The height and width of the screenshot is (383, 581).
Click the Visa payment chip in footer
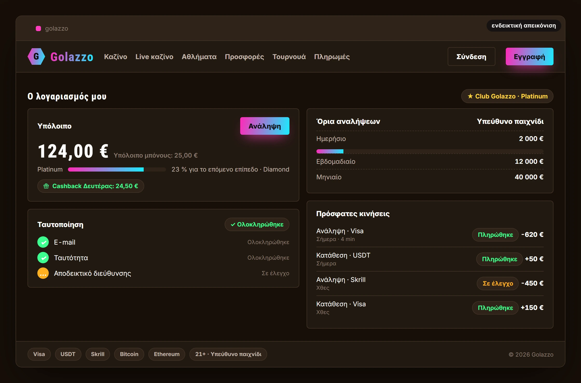(x=39, y=354)
